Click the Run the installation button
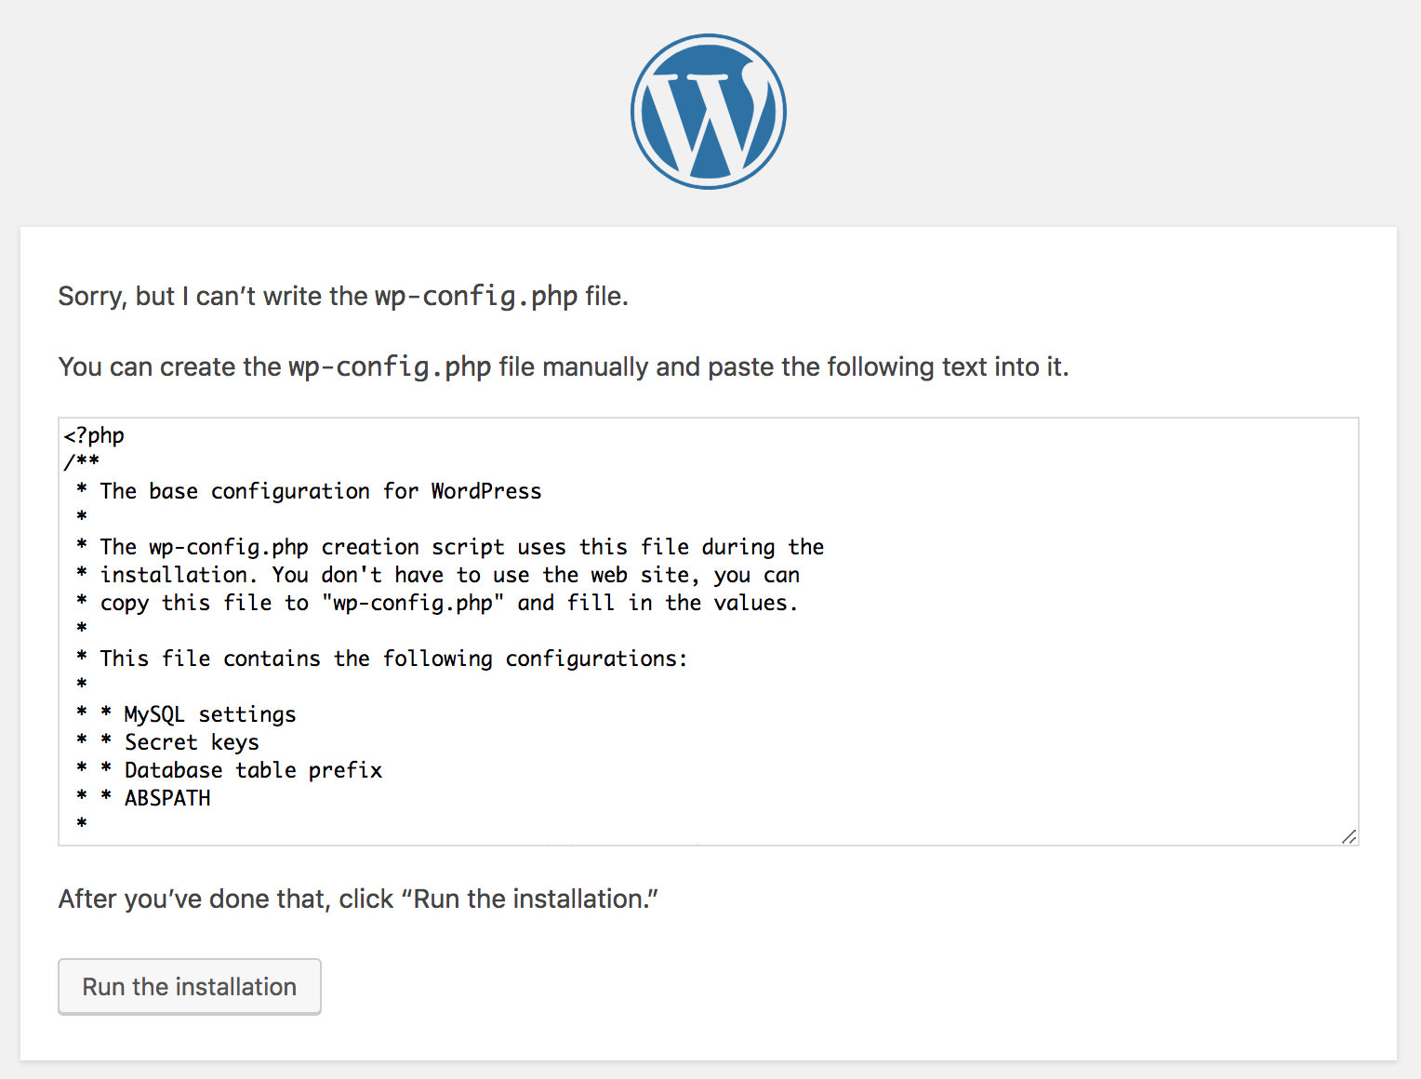 (x=190, y=987)
